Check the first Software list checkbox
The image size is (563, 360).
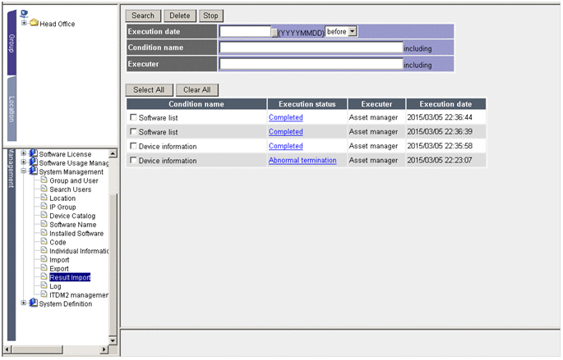click(133, 118)
